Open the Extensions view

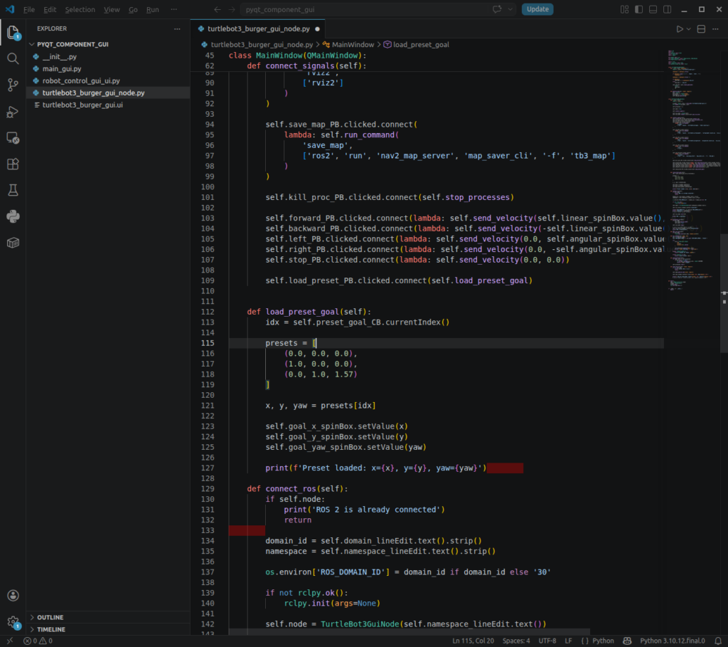point(13,164)
